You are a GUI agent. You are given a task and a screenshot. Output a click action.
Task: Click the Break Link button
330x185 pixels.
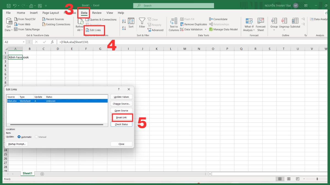coord(121,117)
